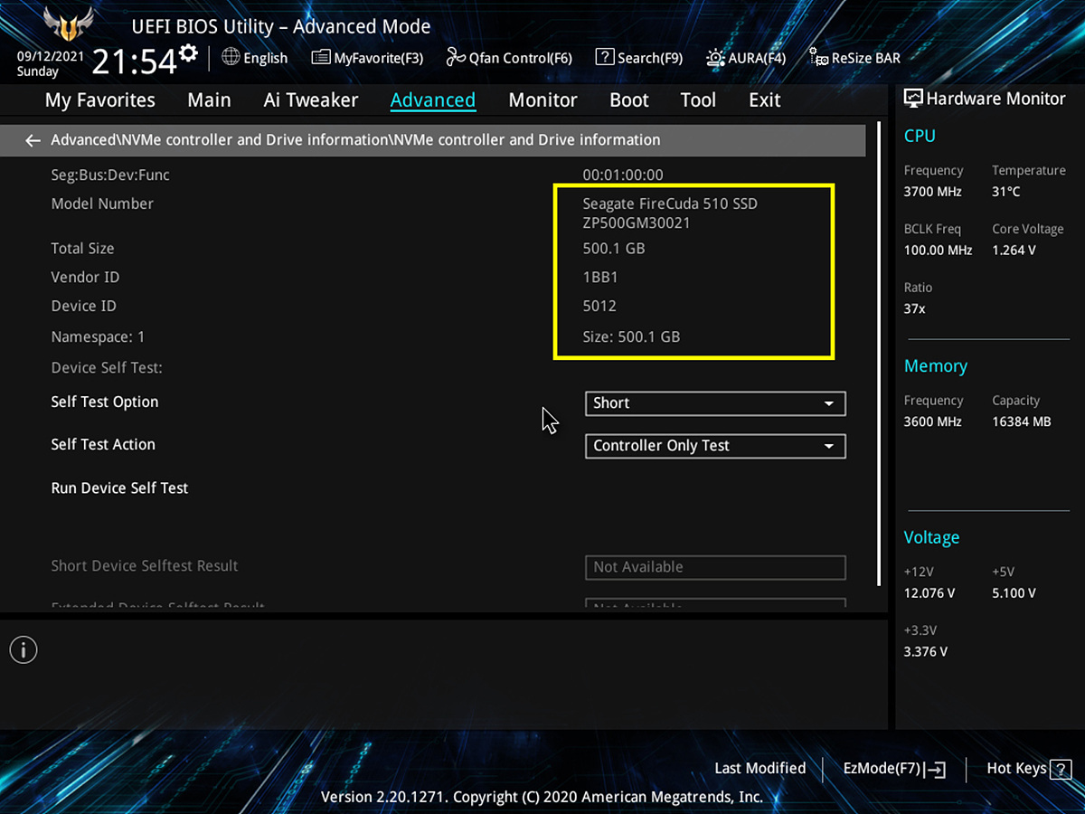Click the Seg:Bus:Dev:Func value 00:01:00:00
The height and width of the screenshot is (814, 1085).
tap(623, 175)
